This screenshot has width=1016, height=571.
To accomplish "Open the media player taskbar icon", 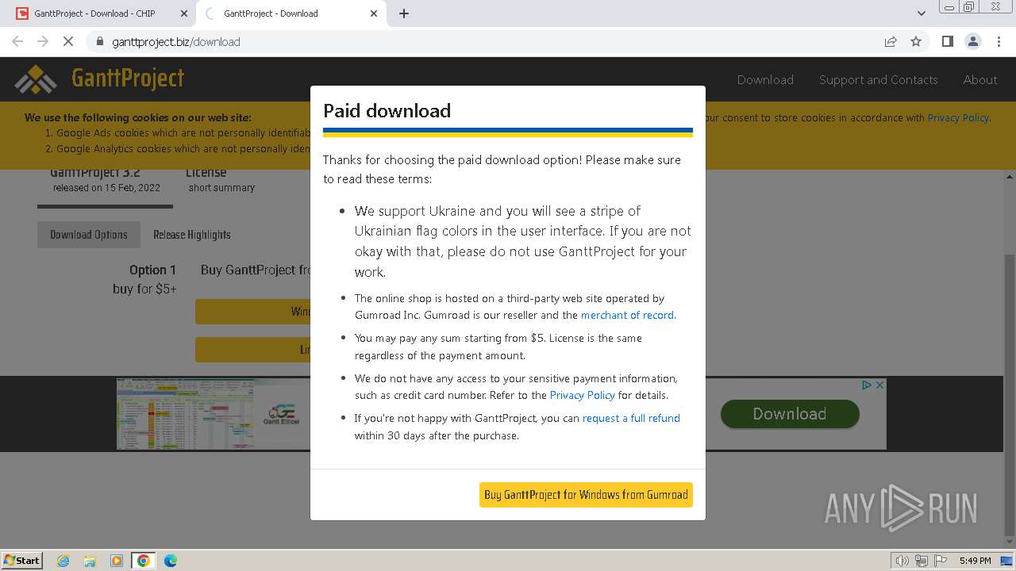I will pyautogui.click(x=117, y=561).
